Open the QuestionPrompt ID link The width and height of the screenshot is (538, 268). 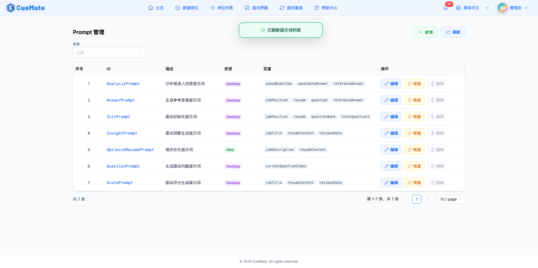pyautogui.click(x=123, y=166)
